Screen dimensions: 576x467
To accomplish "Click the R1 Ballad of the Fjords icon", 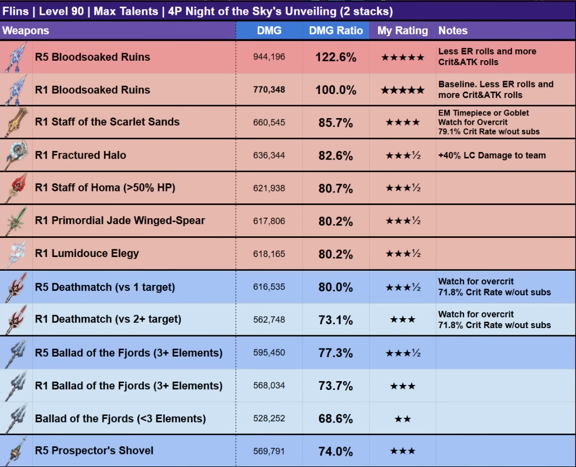I will [16, 386].
